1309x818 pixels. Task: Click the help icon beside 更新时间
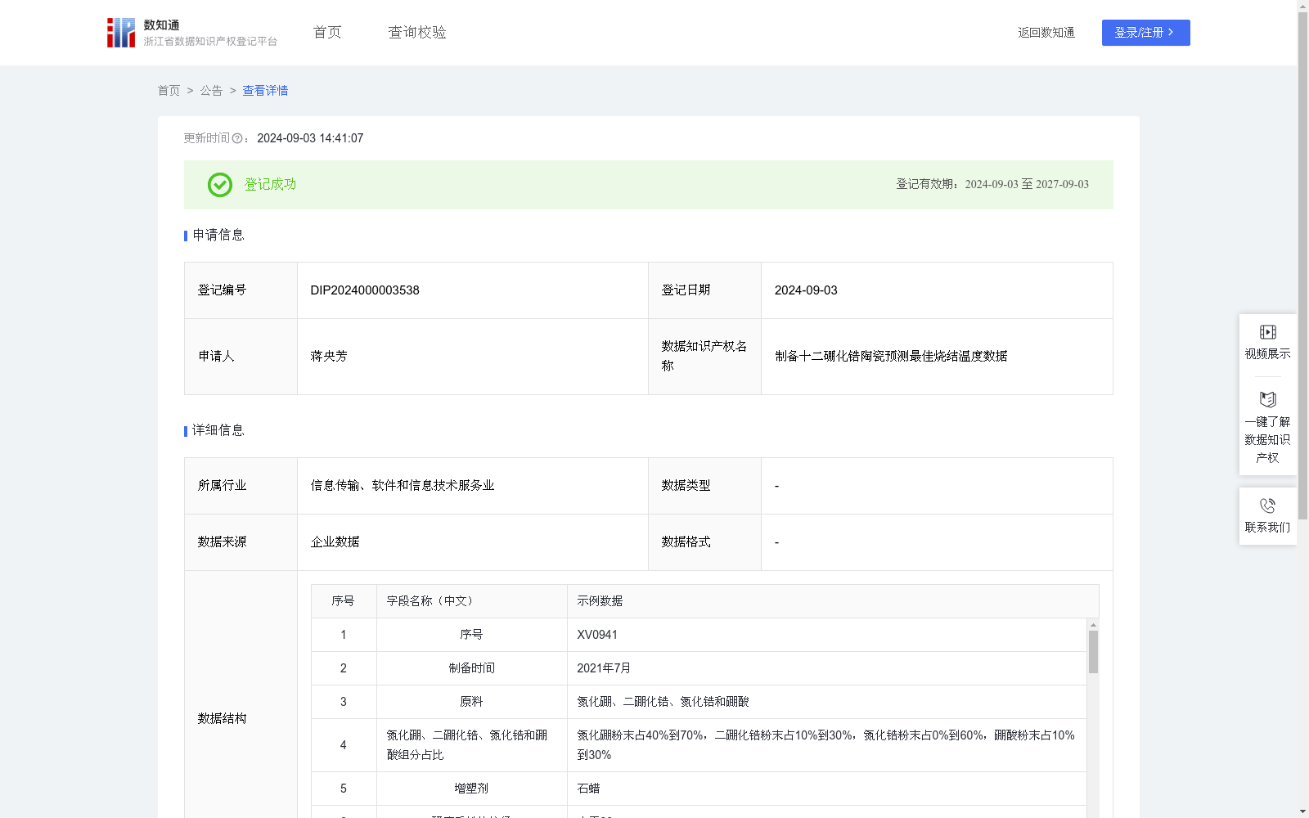pyautogui.click(x=237, y=139)
